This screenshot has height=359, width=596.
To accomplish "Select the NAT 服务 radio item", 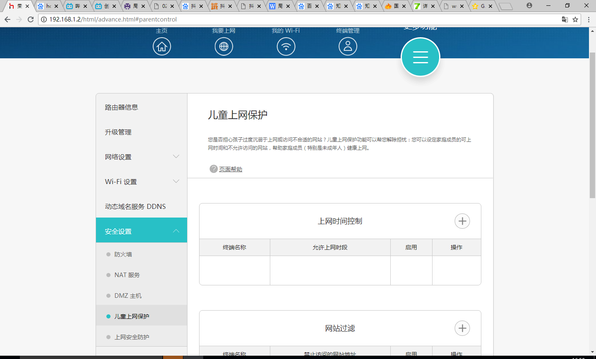I will coord(127,275).
